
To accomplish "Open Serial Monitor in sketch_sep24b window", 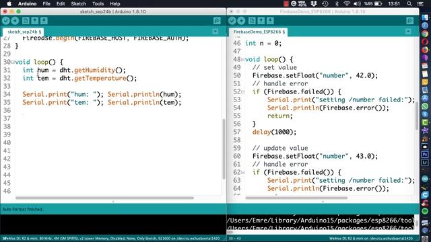I will [217, 21].
